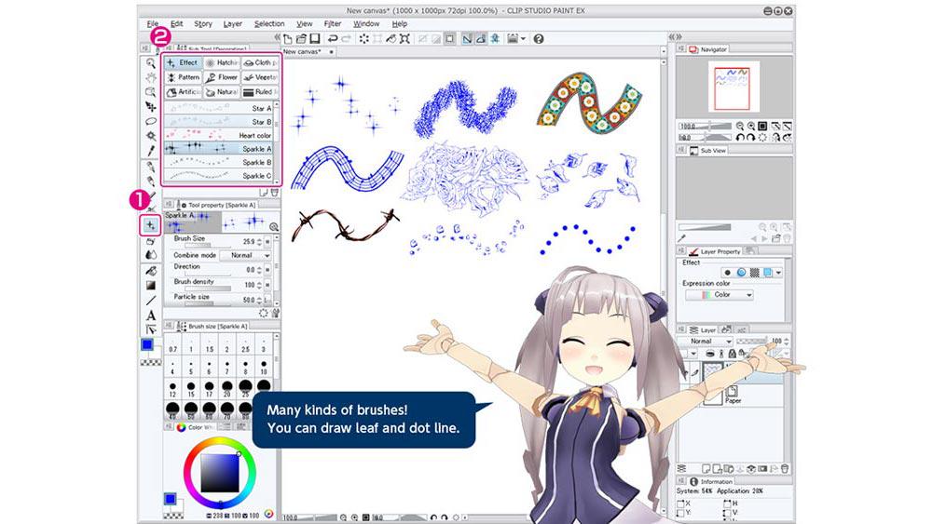Click the Help question mark icon
Image resolution: width=932 pixels, height=524 pixels.
click(x=539, y=39)
